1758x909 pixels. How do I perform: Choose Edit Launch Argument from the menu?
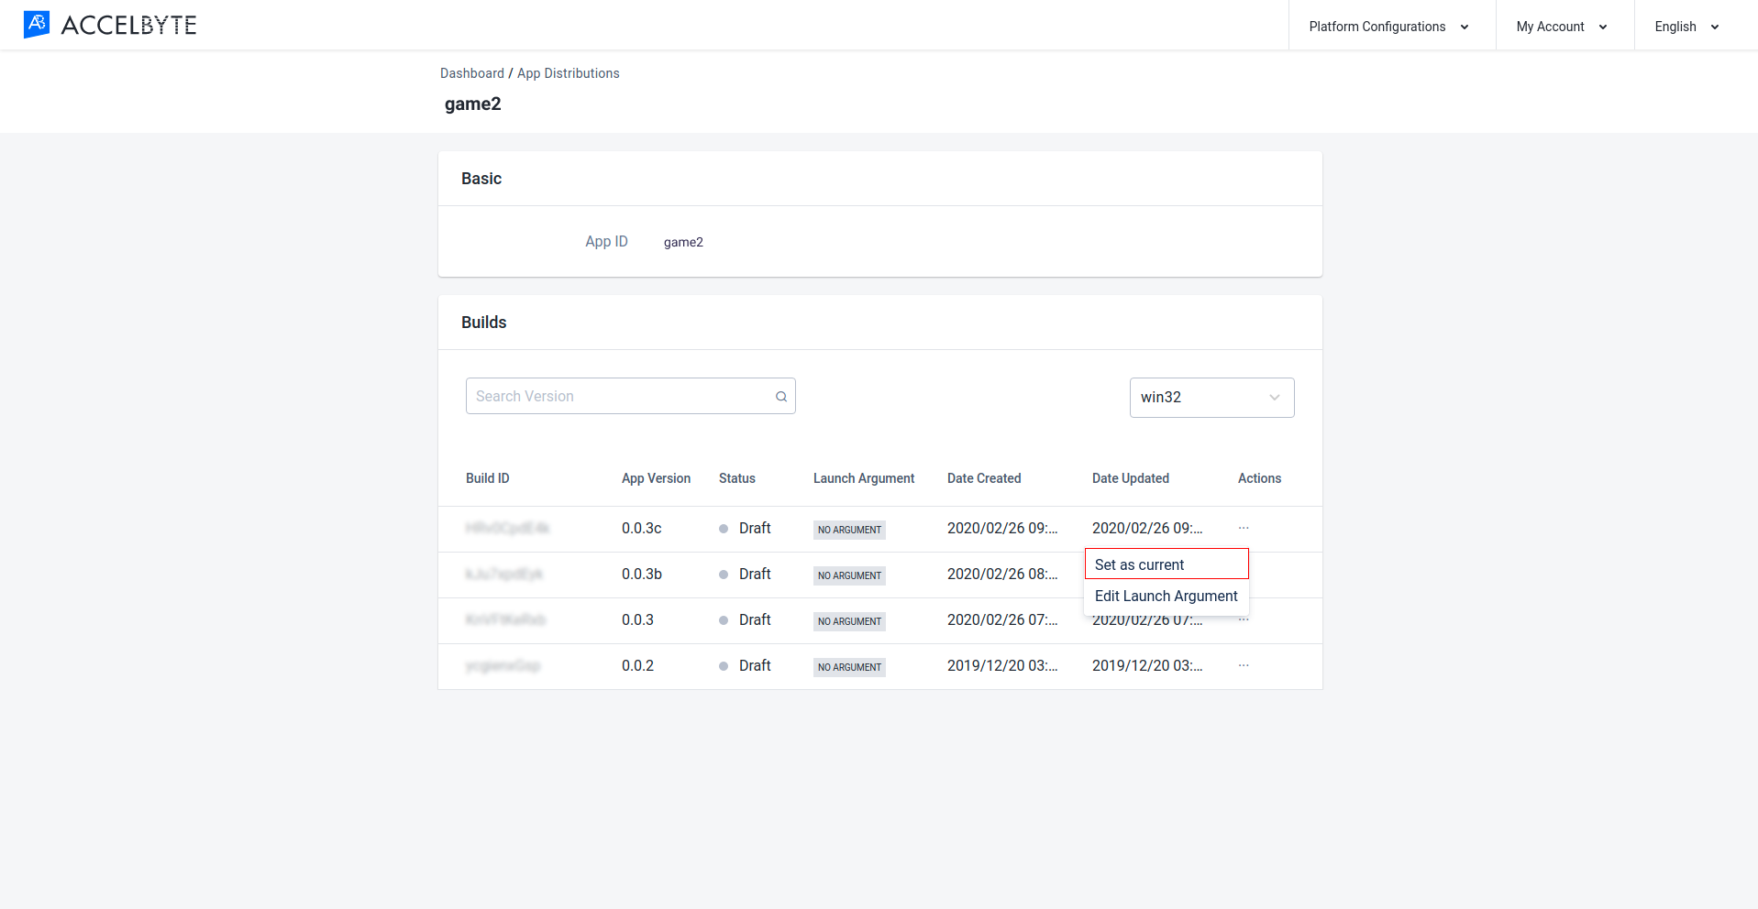[x=1166, y=596]
